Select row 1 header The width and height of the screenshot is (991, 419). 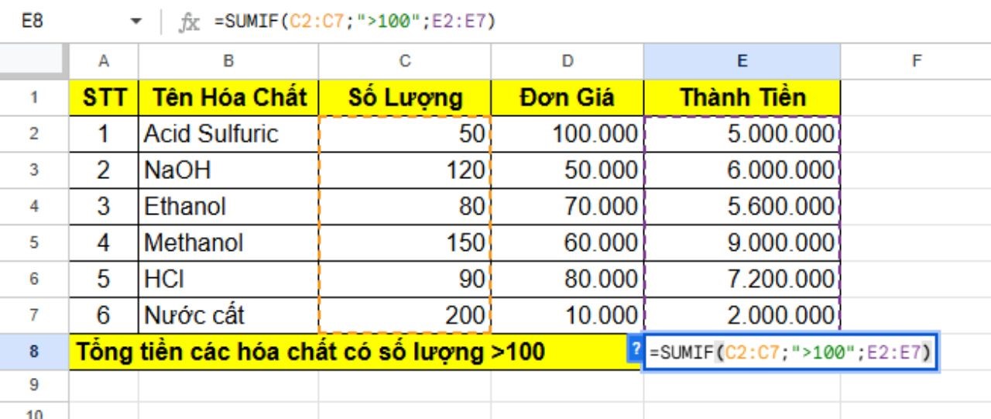[x=33, y=98]
